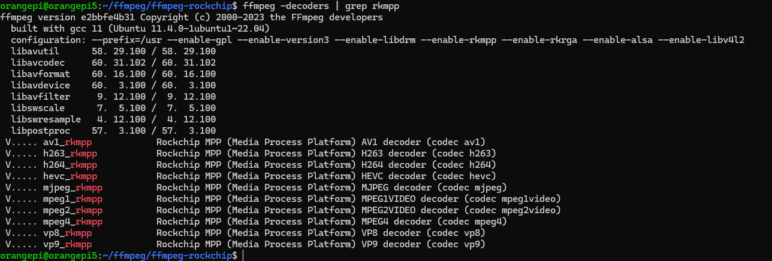The image size is (772, 261).
Task: Click the ffmpeg version e2bbfe4b31 line
Action: pyautogui.click(x=192, y=17)
